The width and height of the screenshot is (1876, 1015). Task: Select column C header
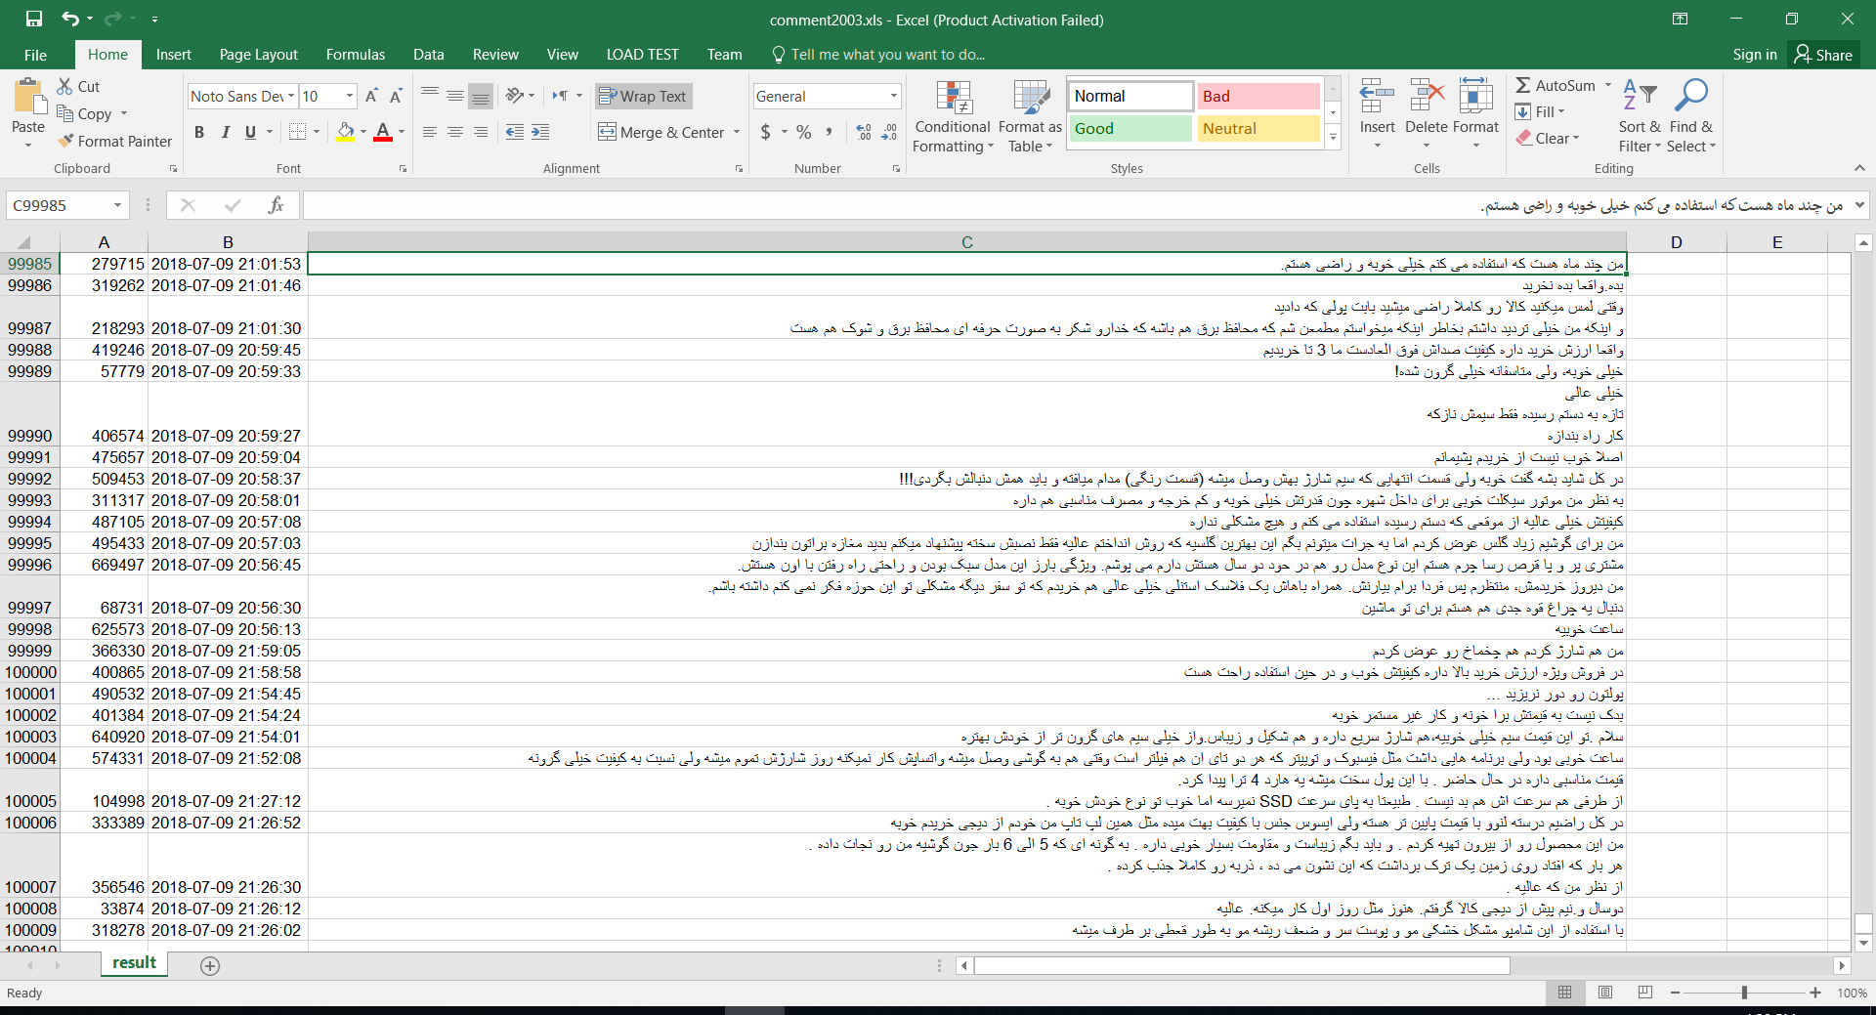(966, 242)
